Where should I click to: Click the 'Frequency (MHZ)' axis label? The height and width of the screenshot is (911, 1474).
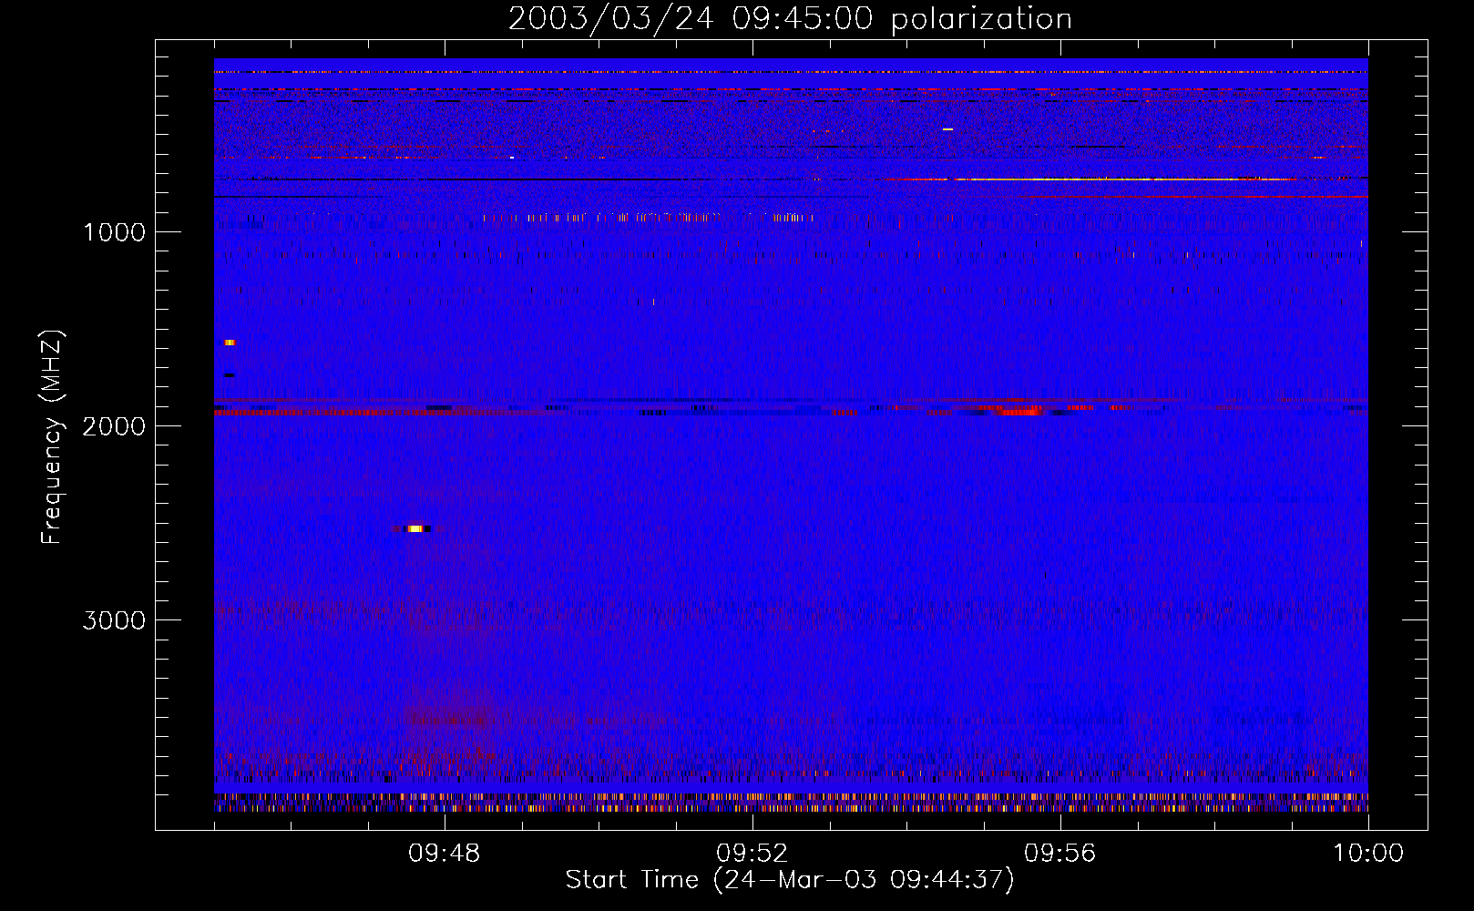(52, 437)
